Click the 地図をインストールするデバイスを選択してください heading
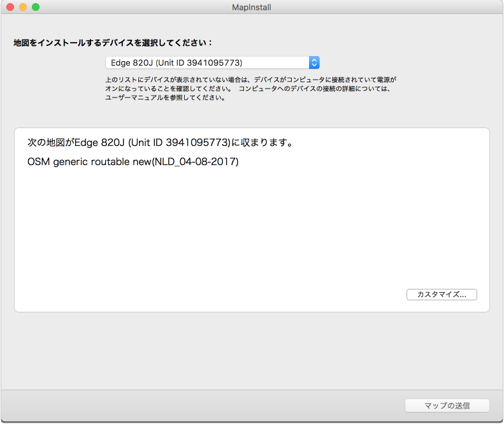Screen dimensions: 504x424 pyautogui.click(x=113, y=43)
